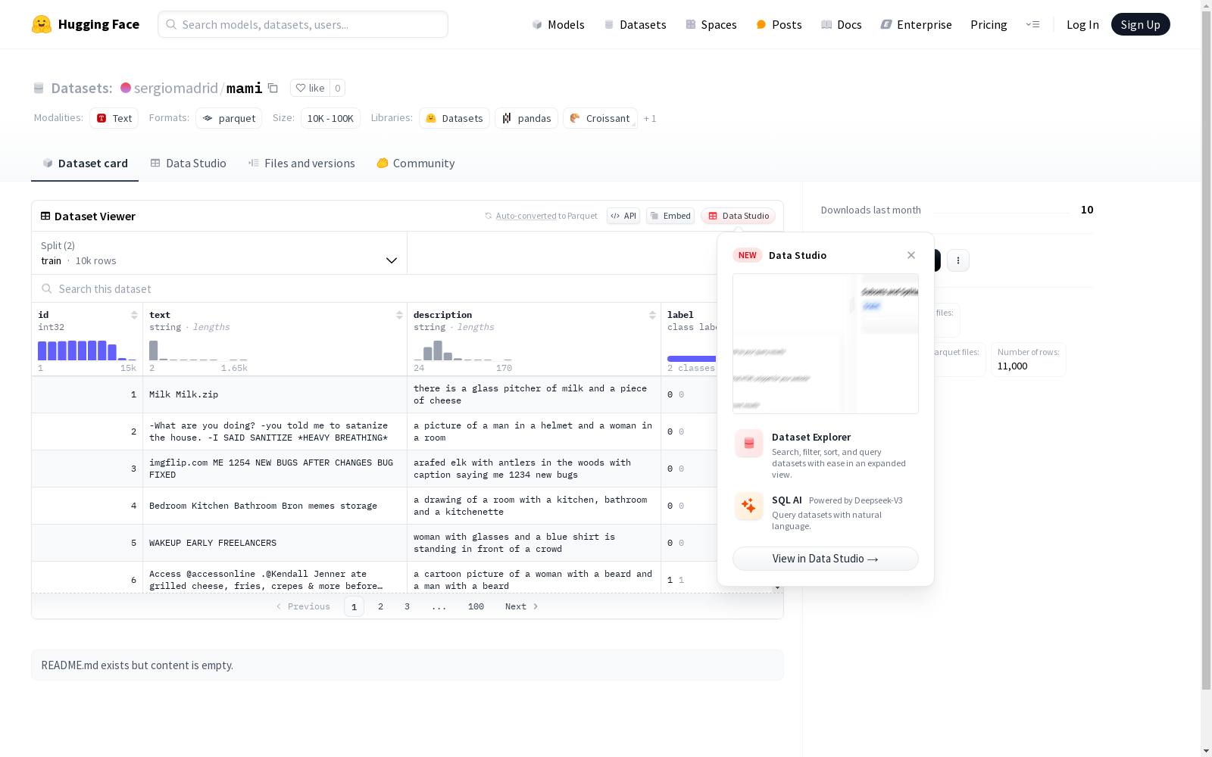Screen dimensions: 1212x757
Task: Open the Files and versions tab
Action: click(301, 163)
